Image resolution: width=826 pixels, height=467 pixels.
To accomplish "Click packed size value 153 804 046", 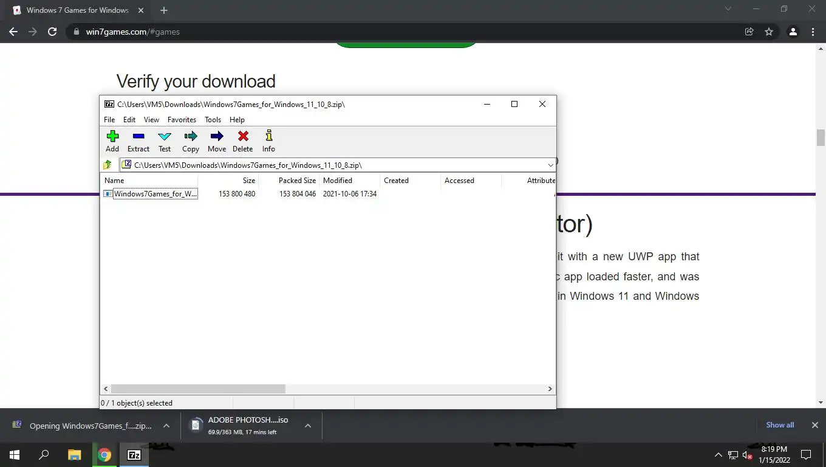I will pos(298,194).
